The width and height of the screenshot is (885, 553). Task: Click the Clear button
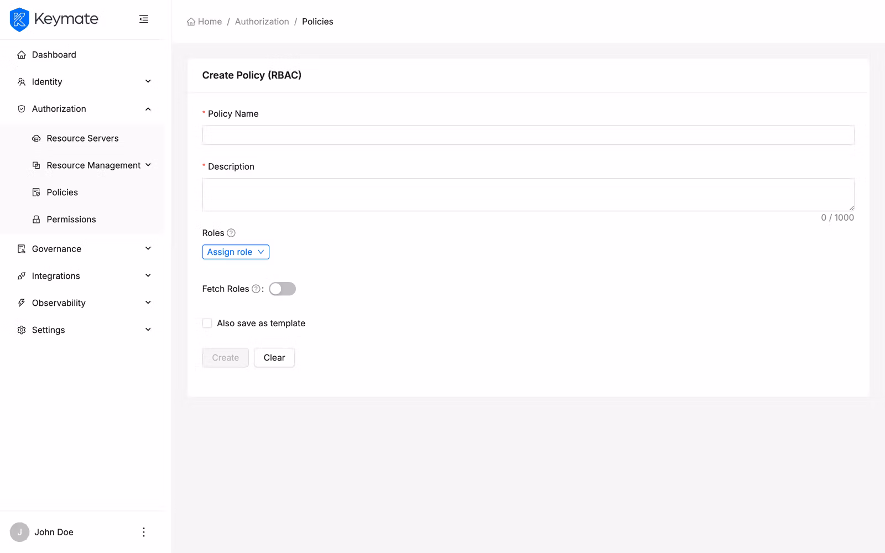tap(274, 357)
